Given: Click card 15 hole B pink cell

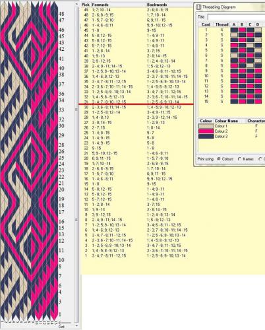Looking at the screenshot, I should pos(242,102).
